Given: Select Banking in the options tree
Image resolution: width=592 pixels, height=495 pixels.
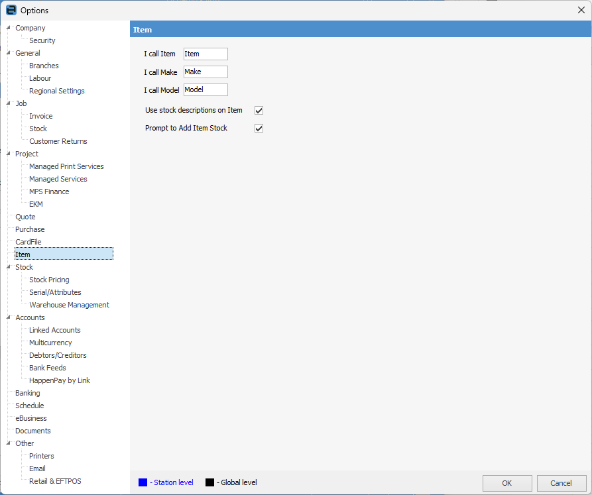Looking at the screenshot, I should pyautogui.click(x=28, y=393).
